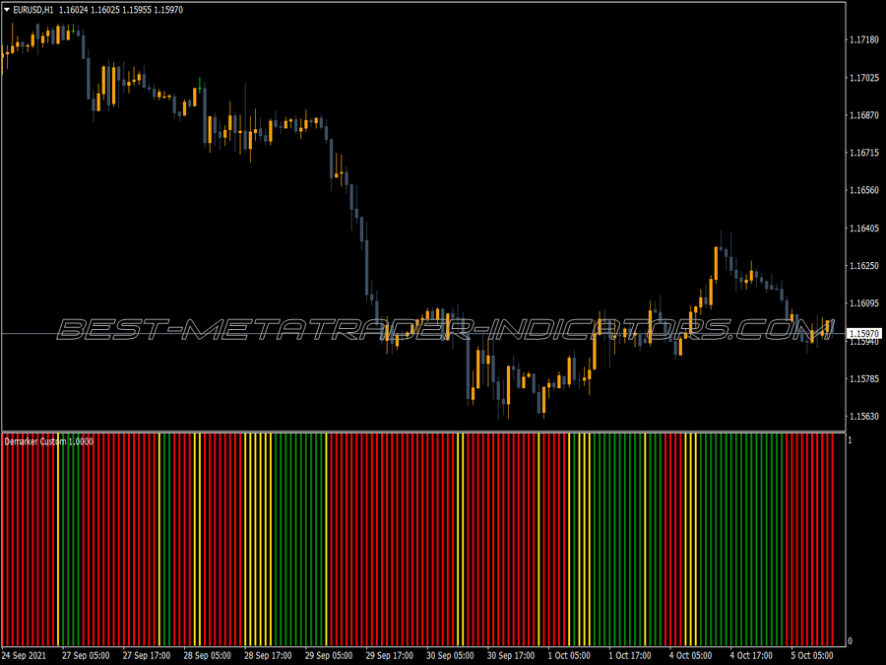886x665 pixels.
Task: Select the 1.16870 price scale value
Action: 864,115
